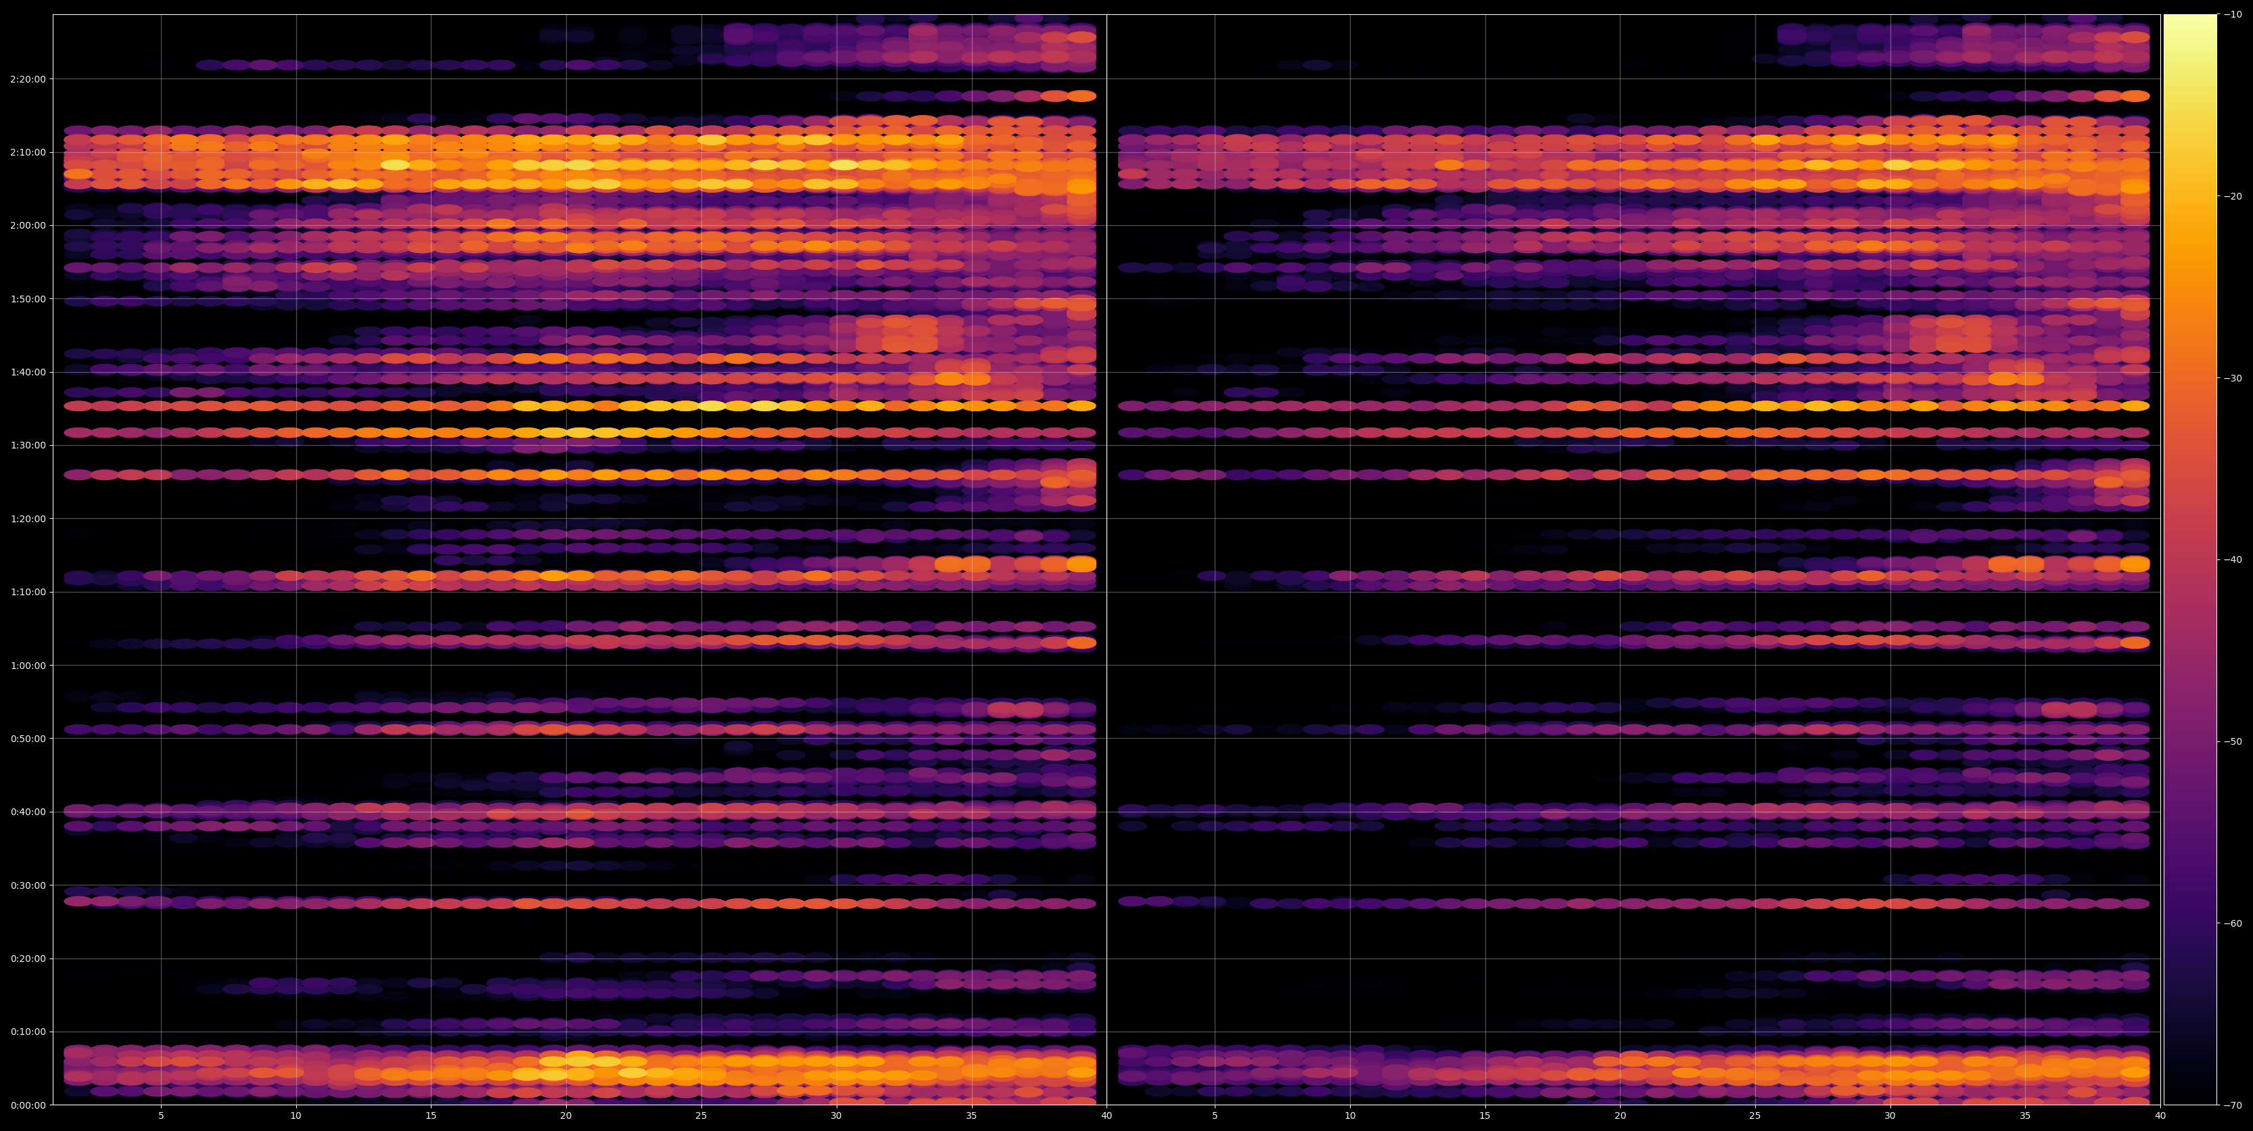
Task: Click x-axis label 15 of left panel
Action: click(431, 1116)
